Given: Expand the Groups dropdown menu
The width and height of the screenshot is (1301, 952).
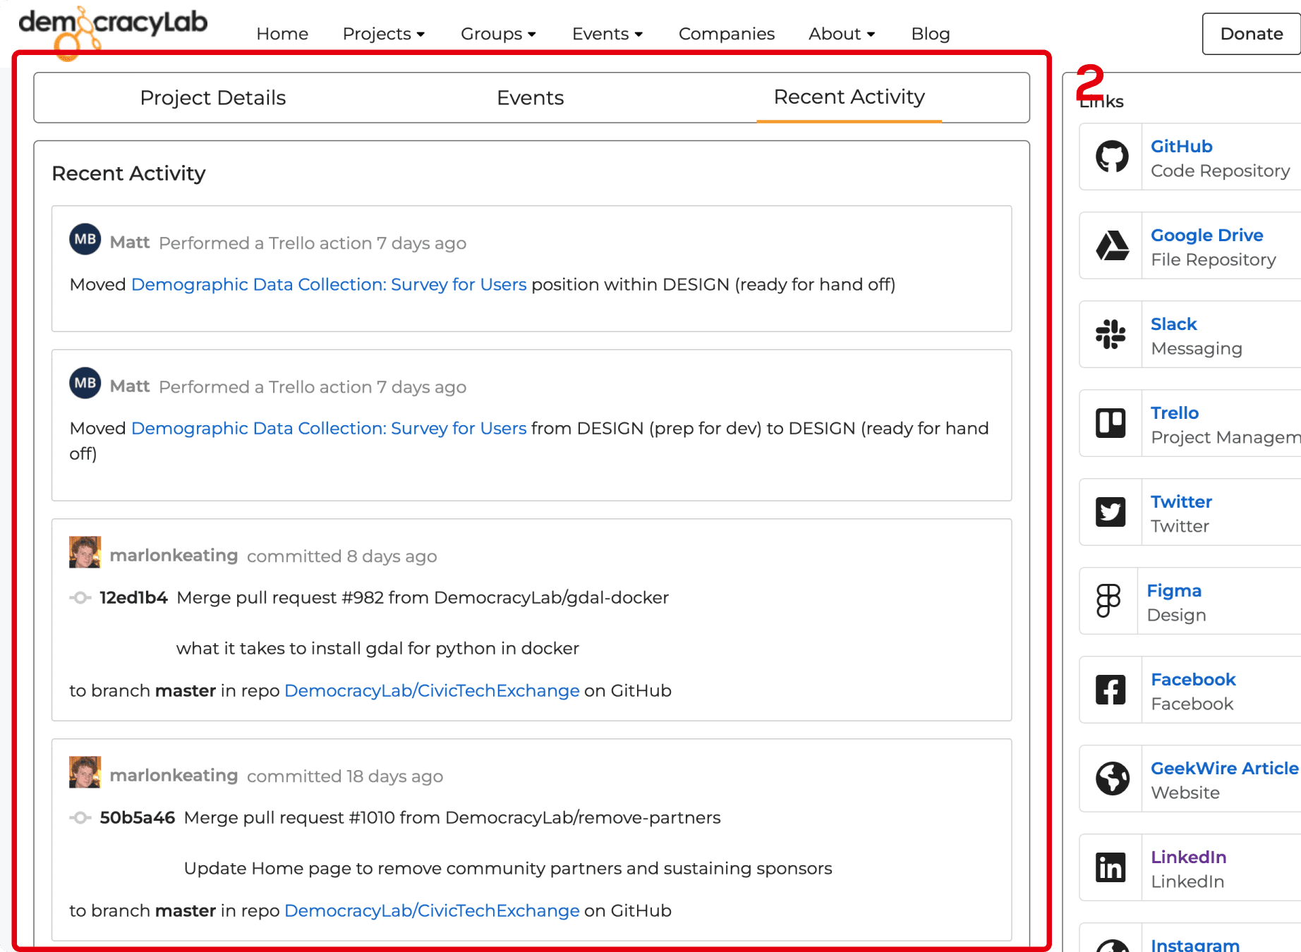Looking at the screenshot, I should click(x=499, y=34).
